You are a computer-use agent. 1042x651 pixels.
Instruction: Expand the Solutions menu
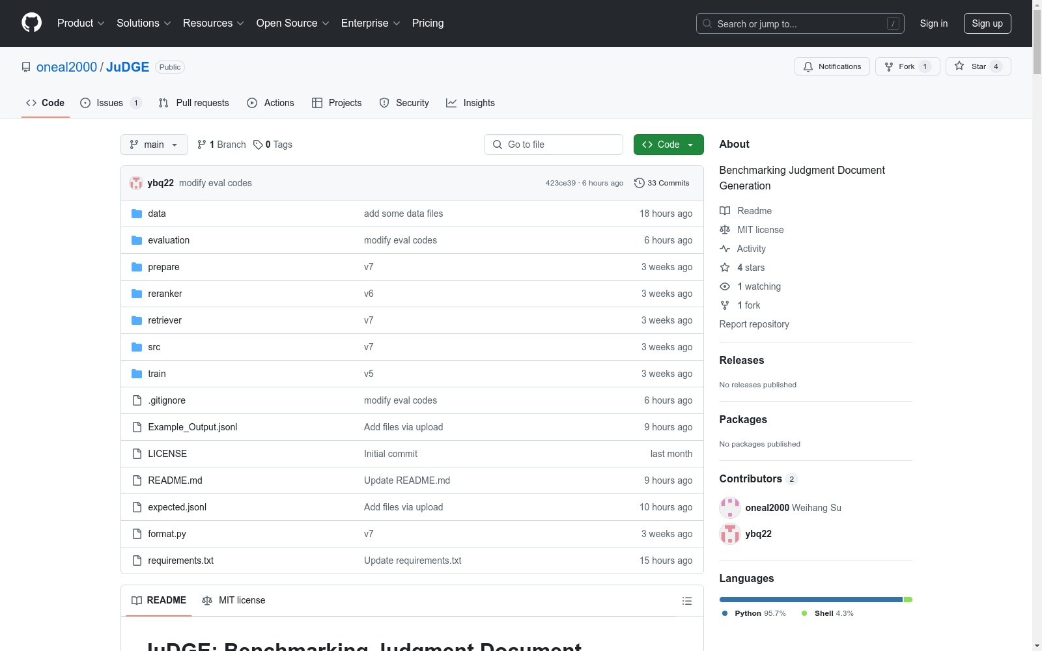coord(144,23)
